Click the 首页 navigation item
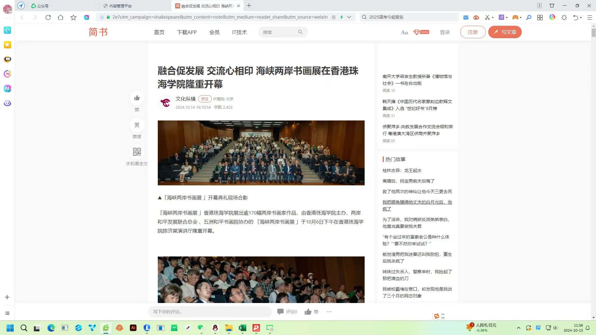The image size is (596, 335). coord(159,32)
